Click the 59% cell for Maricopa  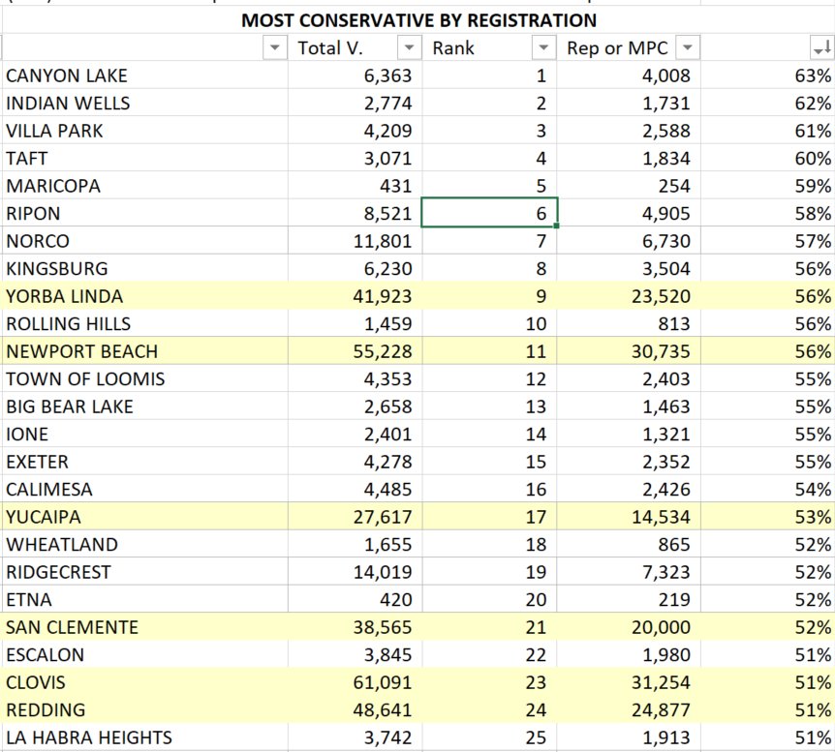coord(767,186)
